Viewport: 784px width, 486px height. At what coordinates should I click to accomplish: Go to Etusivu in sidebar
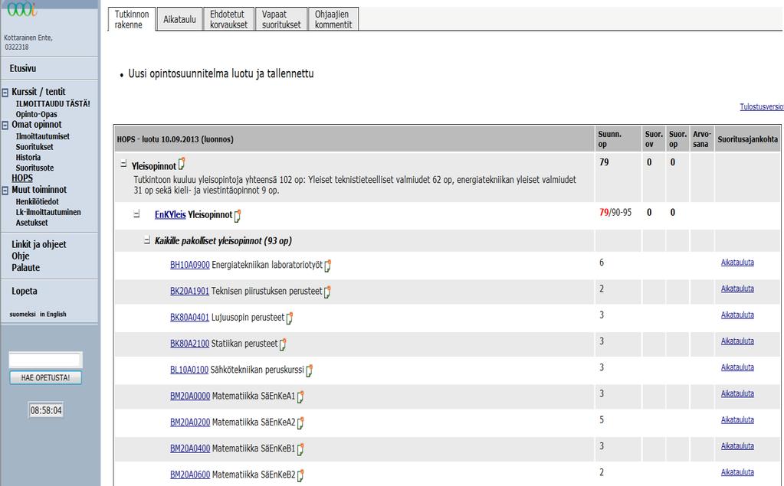[x=22, y=68]
